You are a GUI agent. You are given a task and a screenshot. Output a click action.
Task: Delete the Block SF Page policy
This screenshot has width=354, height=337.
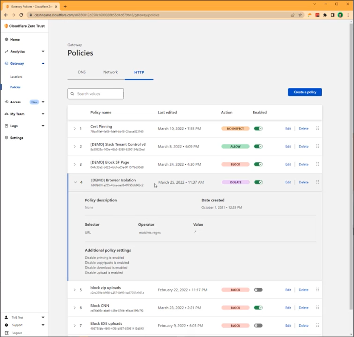click(303, 164)
